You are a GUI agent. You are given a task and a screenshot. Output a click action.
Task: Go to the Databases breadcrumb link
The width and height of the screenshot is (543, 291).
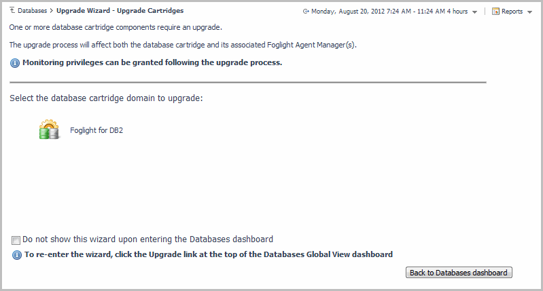(x=33, y=11)
